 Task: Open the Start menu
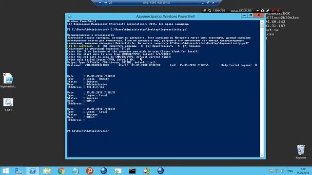click(x=5, y=171)
